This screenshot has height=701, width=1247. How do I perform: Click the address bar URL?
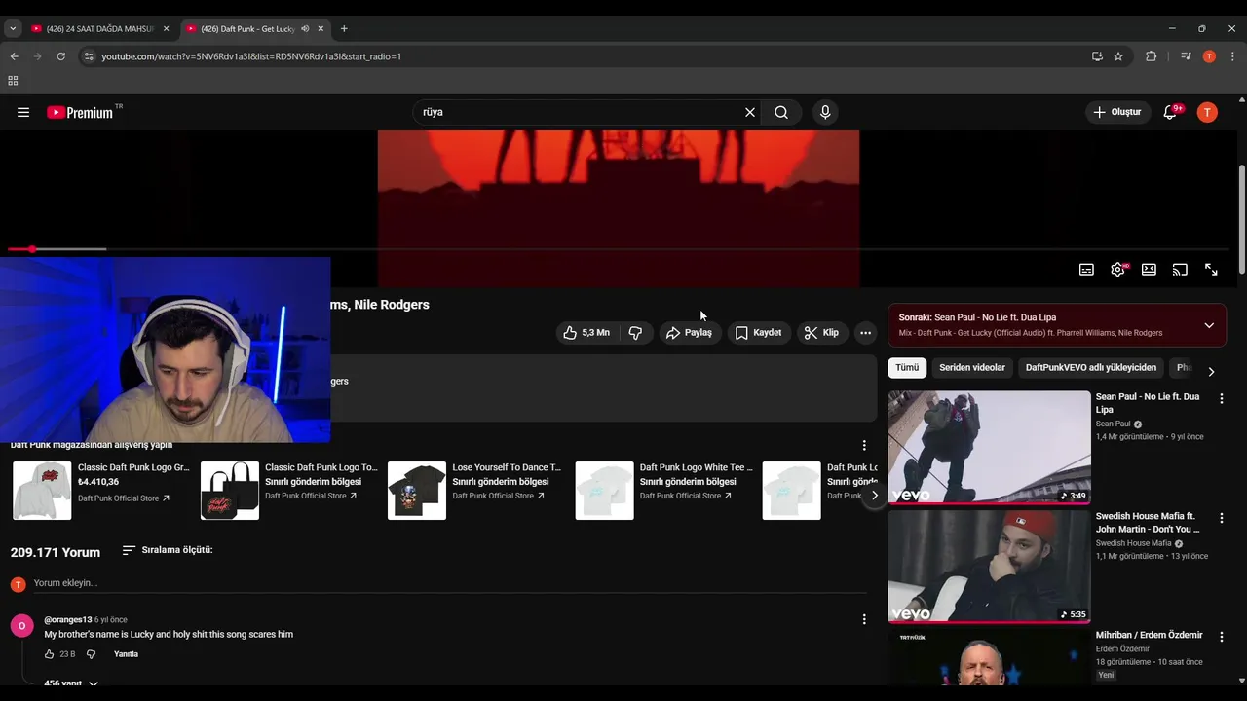[251, 56]
